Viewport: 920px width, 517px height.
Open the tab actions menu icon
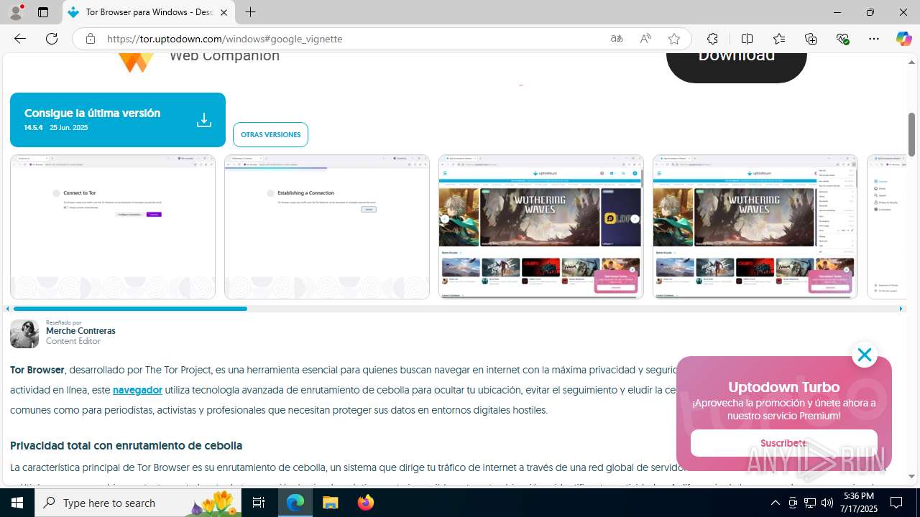pyautogui.click(x=43, y=12)
